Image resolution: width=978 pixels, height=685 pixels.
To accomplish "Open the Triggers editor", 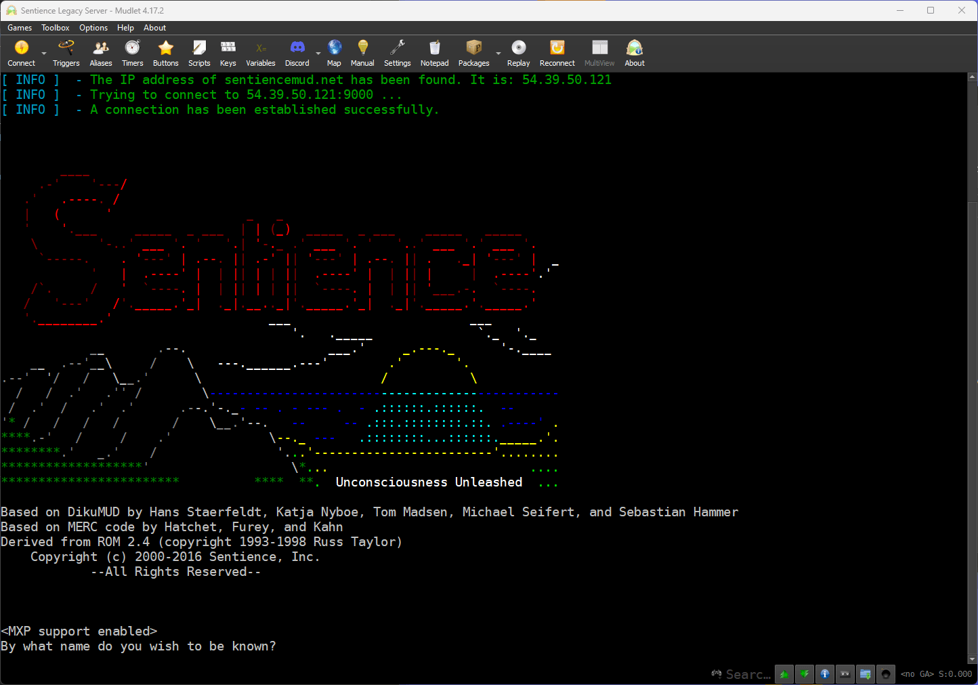I will (66, 53).
